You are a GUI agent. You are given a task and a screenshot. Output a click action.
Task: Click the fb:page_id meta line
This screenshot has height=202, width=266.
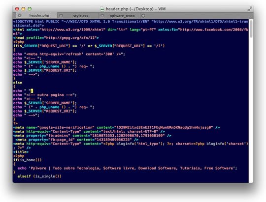tap(77, 140)
